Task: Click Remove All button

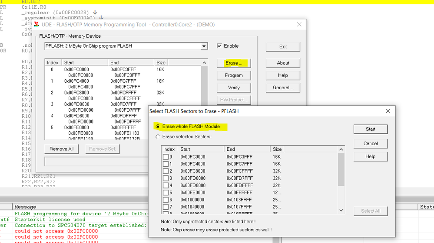Action: (61, 149)
